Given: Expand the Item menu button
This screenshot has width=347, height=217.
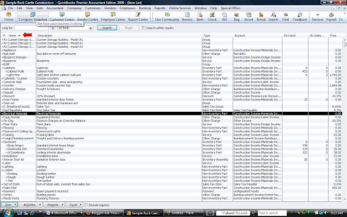Looking at the screenshot, I should [9, 205].
